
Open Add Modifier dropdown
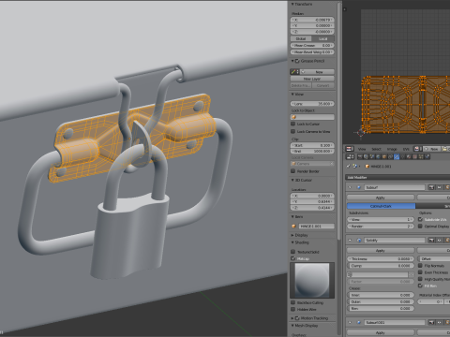(x=397, y=177)
